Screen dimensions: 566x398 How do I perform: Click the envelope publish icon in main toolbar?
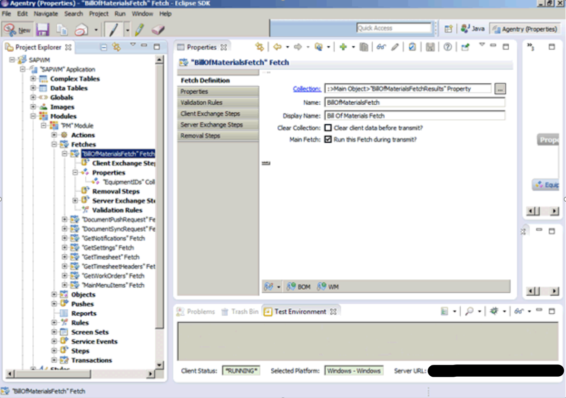81,30
